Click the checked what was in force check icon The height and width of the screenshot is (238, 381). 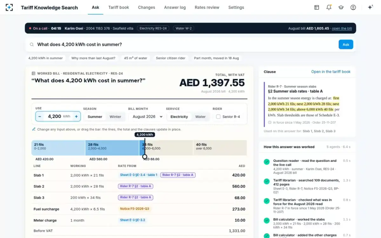(x=267, y=201)
